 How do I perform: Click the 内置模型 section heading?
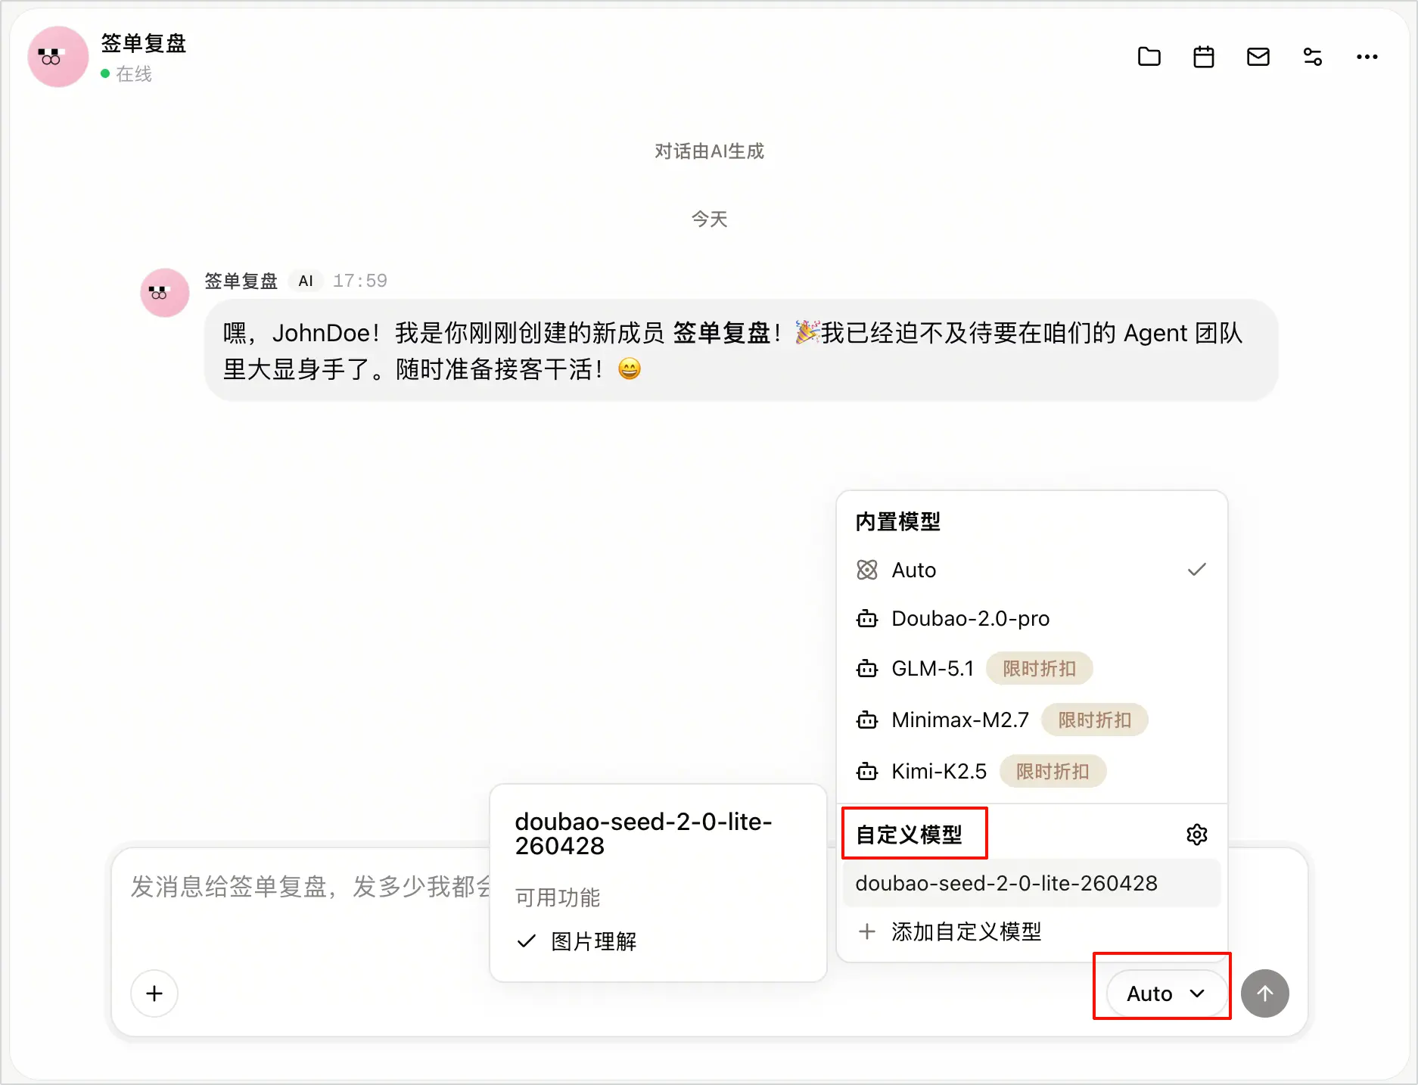898,521
